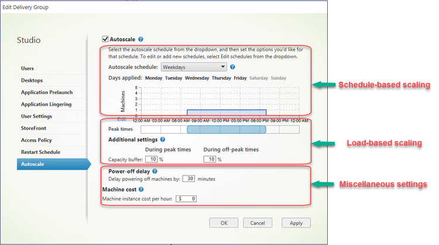Open help icon next to Autoscale
Screen dimensions: 439x245
click(x=141, y=39)
